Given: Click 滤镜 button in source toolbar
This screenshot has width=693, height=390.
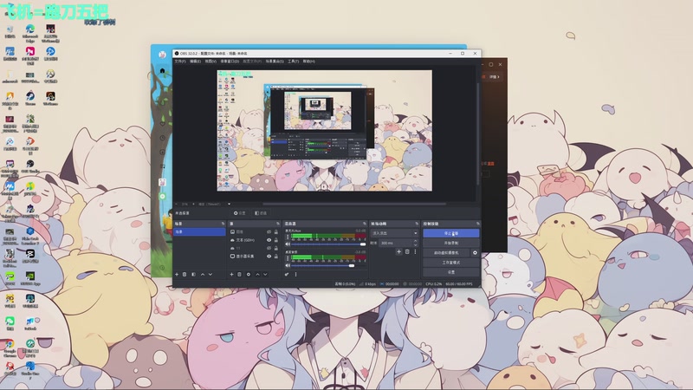Looking at the screenshot, I should tap(261, 213).
